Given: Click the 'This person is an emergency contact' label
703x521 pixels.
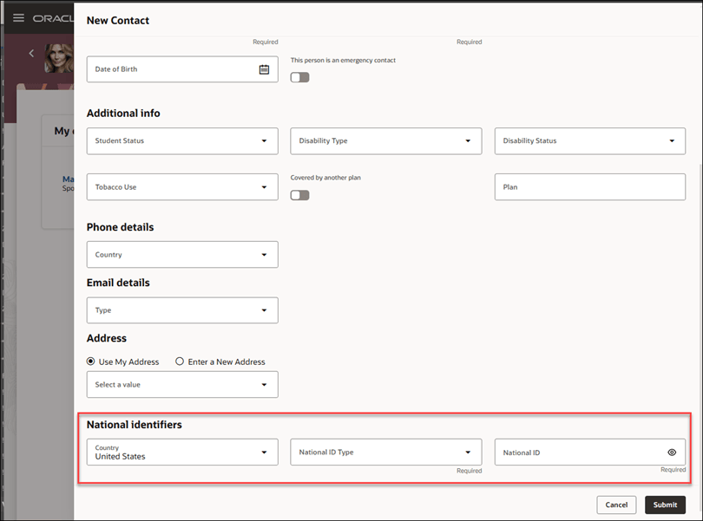Looking at the screenshot, I should click(343, 61).
